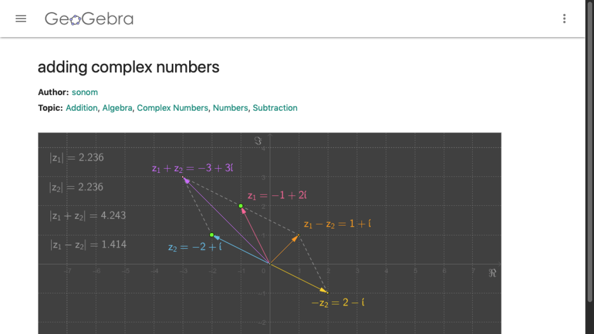Open the Addition topic link
The height and width of the screenshot is (334, 594).
pos(82,107)
